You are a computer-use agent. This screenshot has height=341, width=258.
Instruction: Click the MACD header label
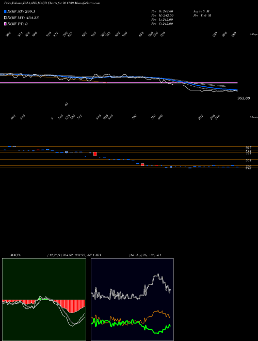click(15, 255)
